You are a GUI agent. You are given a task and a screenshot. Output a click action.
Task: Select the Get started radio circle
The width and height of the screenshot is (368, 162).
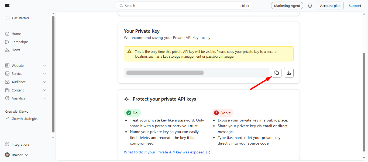pos(8,18)
